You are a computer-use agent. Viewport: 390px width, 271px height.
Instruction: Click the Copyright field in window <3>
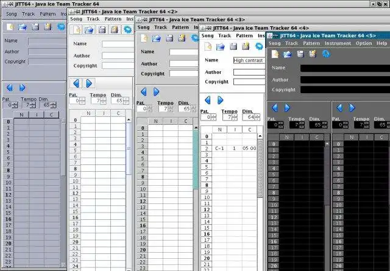184,73
